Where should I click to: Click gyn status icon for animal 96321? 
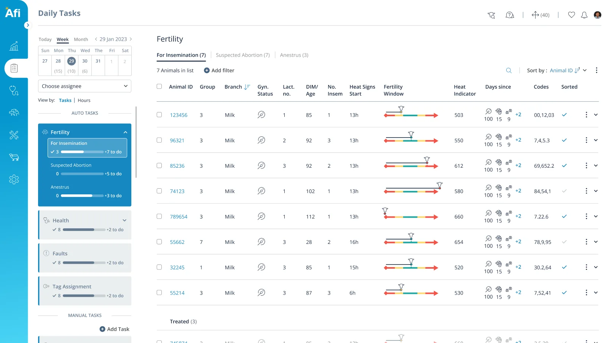click(x=261, y=140)
